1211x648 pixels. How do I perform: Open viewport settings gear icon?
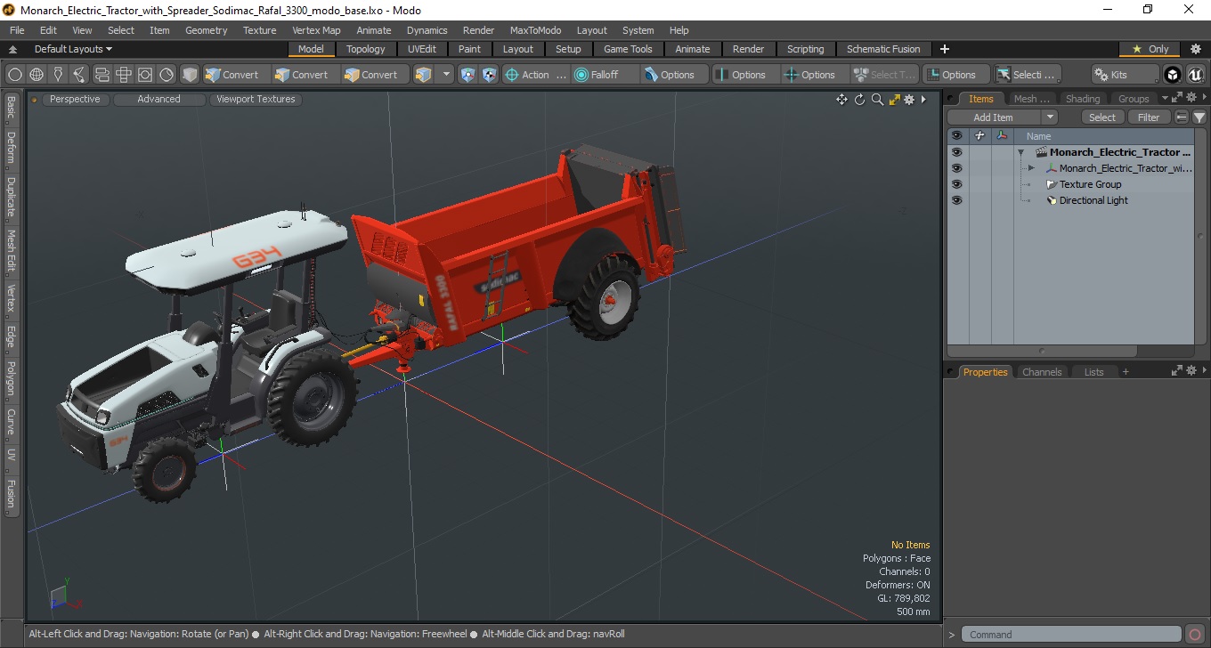(909, 100)
